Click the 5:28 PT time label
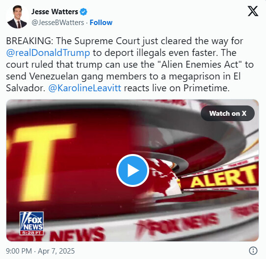The height and width of the screenshot is (259, 266). point(31,233)
